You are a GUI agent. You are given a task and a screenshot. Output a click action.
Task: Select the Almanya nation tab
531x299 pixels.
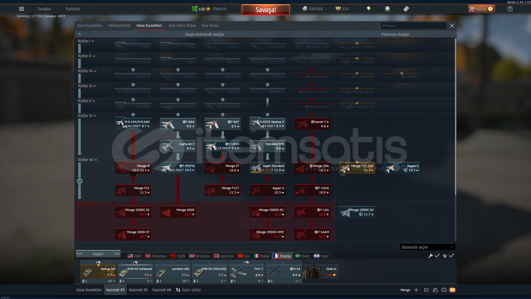(156, 256)
